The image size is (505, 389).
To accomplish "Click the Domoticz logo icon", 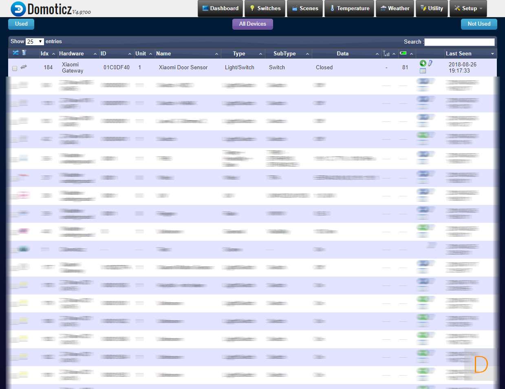I will coord(18,9).
